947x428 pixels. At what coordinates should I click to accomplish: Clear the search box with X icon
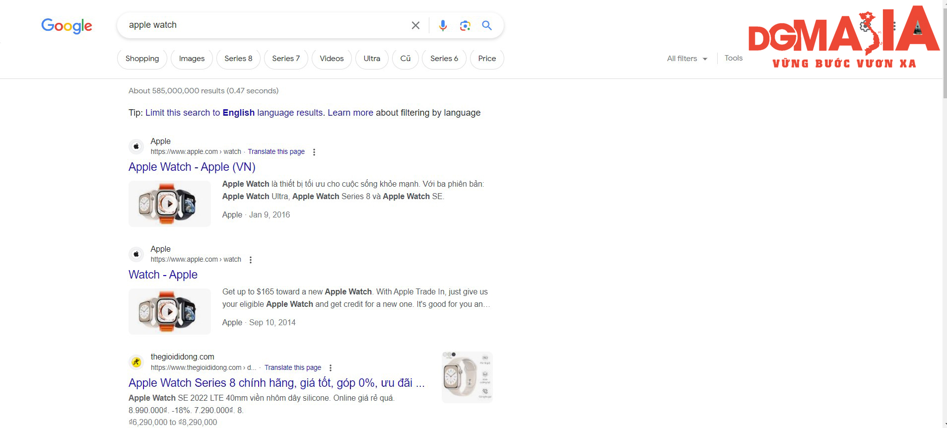point(415,25)
